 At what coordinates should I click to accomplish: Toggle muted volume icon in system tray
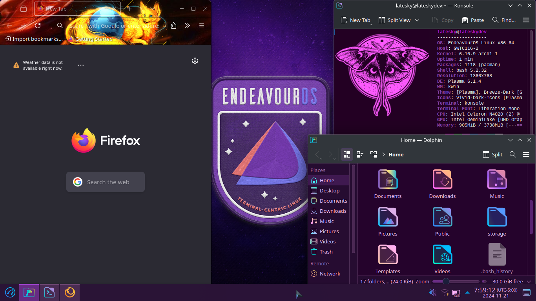click(x=433, y=292)
